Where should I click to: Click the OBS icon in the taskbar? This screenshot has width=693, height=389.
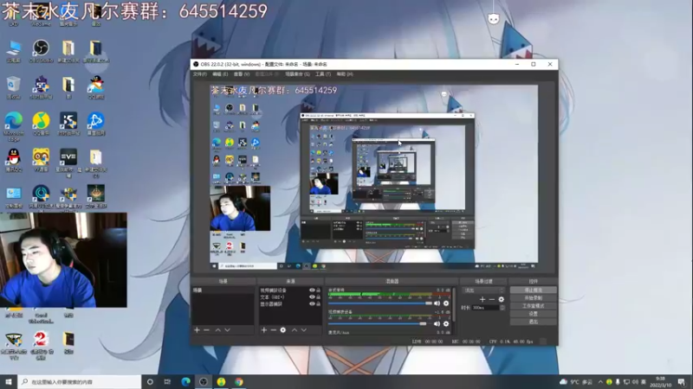[204, 382]
